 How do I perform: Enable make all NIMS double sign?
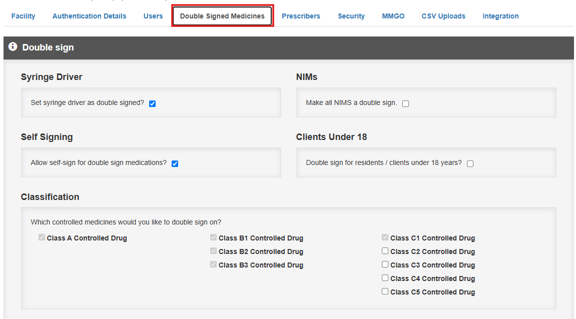[405, 103]
